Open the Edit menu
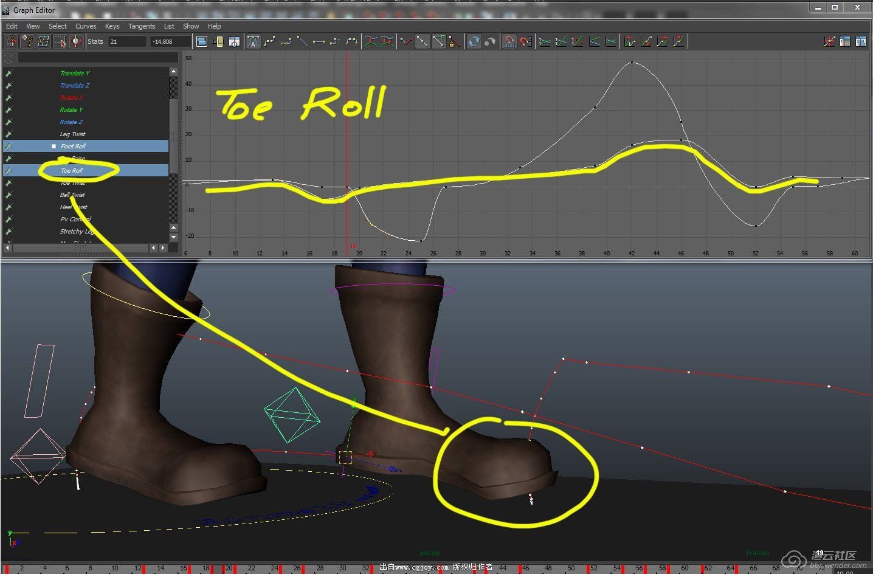 (12, 26)
